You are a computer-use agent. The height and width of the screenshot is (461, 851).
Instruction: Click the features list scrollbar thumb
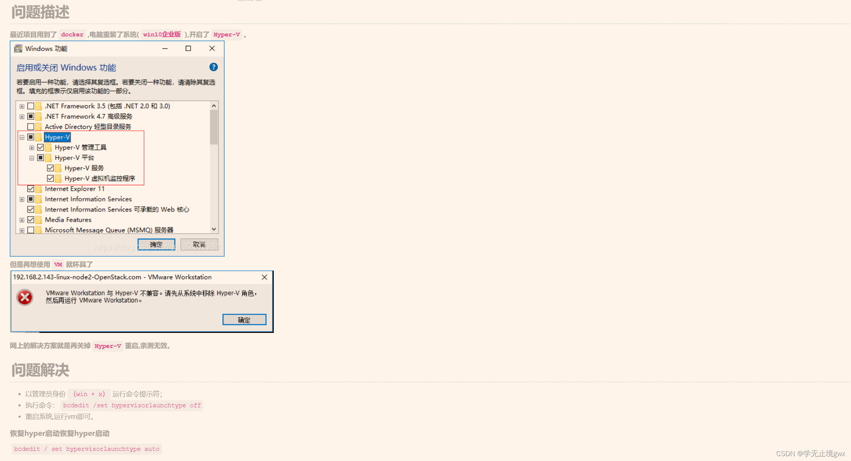point(214,127)
